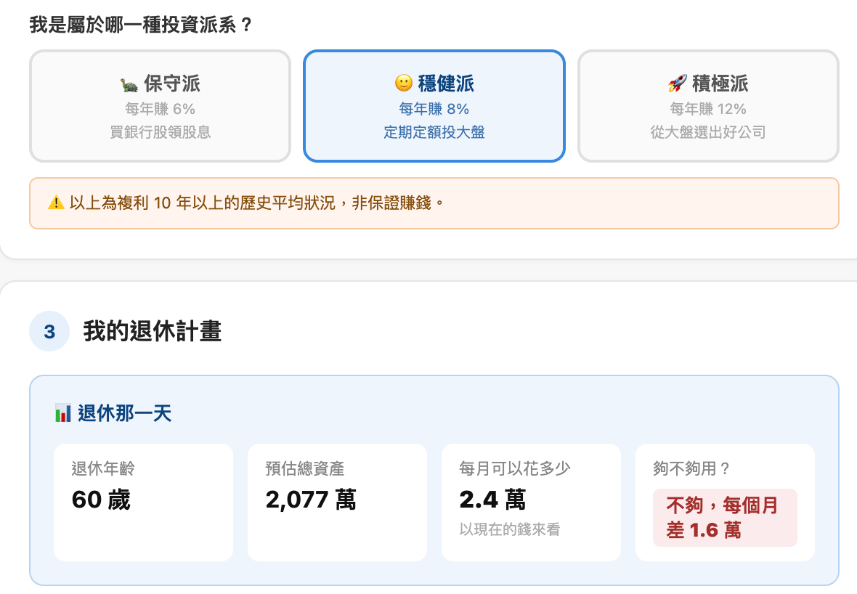Click the smiley face icon beside 穩健派

403,83
